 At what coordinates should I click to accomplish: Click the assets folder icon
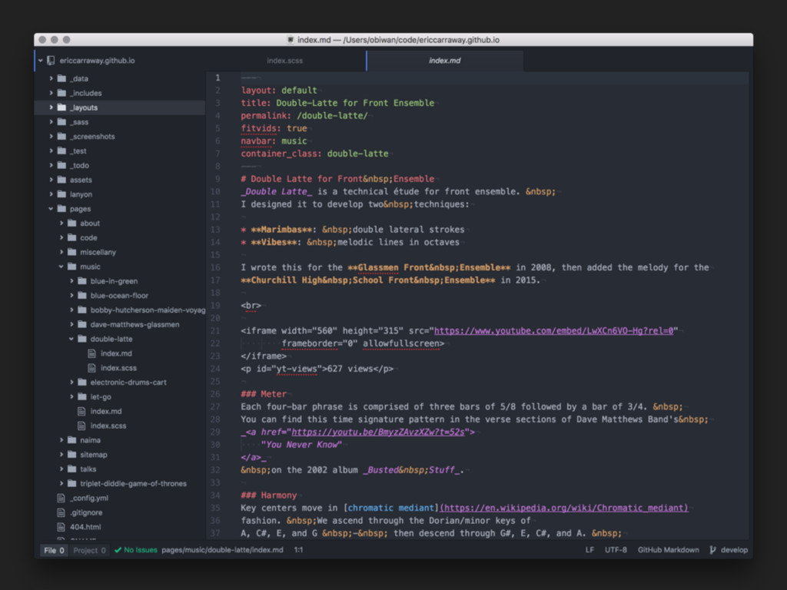point(61,180)
